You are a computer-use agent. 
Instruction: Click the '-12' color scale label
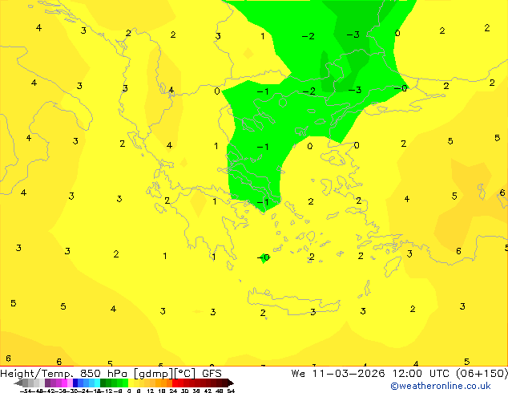108,391
